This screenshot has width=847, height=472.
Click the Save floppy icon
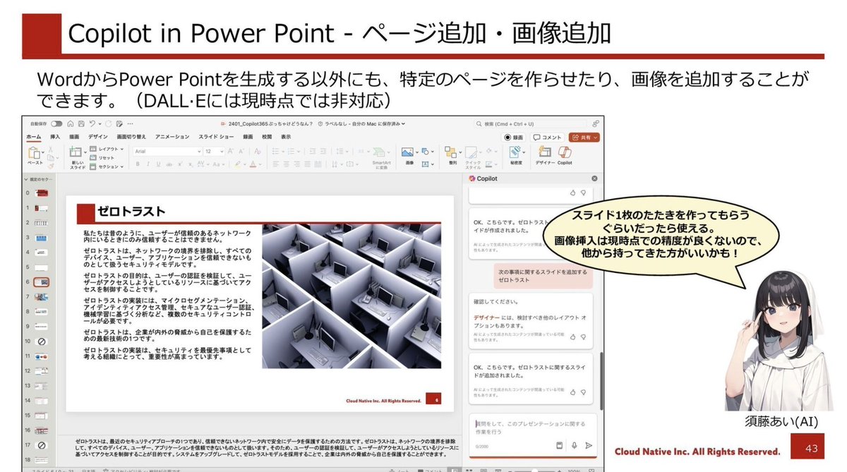click(81, 123)
